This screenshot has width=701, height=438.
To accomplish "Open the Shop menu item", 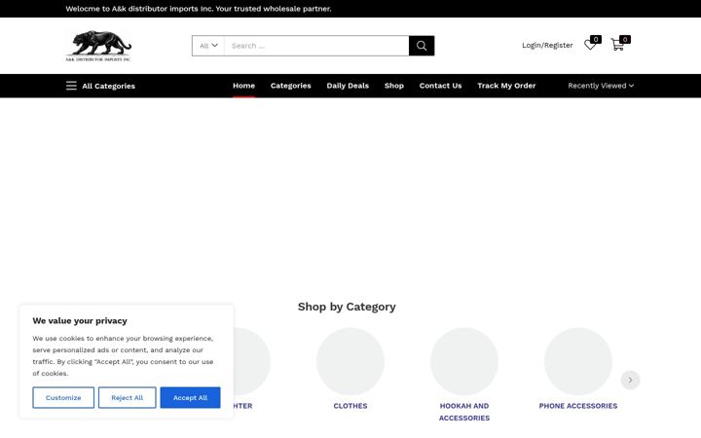I will click(394, 86).
